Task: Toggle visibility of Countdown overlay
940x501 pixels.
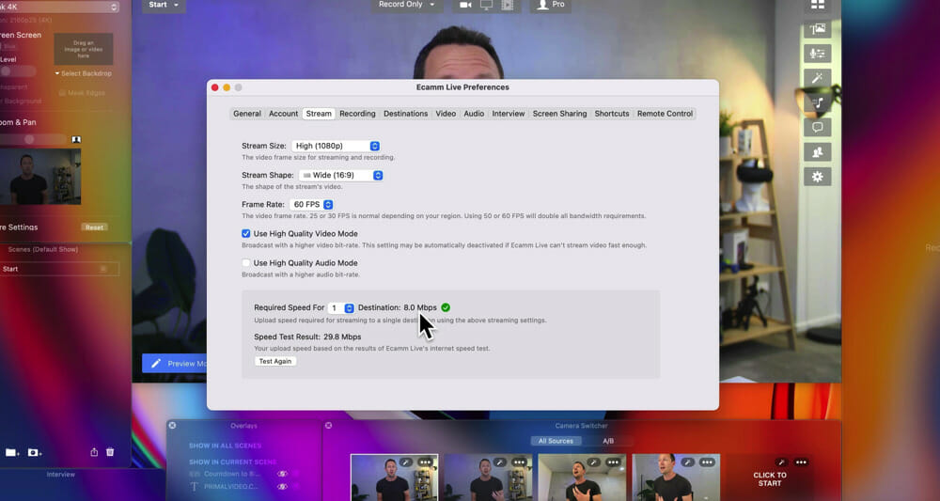Action: [x=282, y=474]
